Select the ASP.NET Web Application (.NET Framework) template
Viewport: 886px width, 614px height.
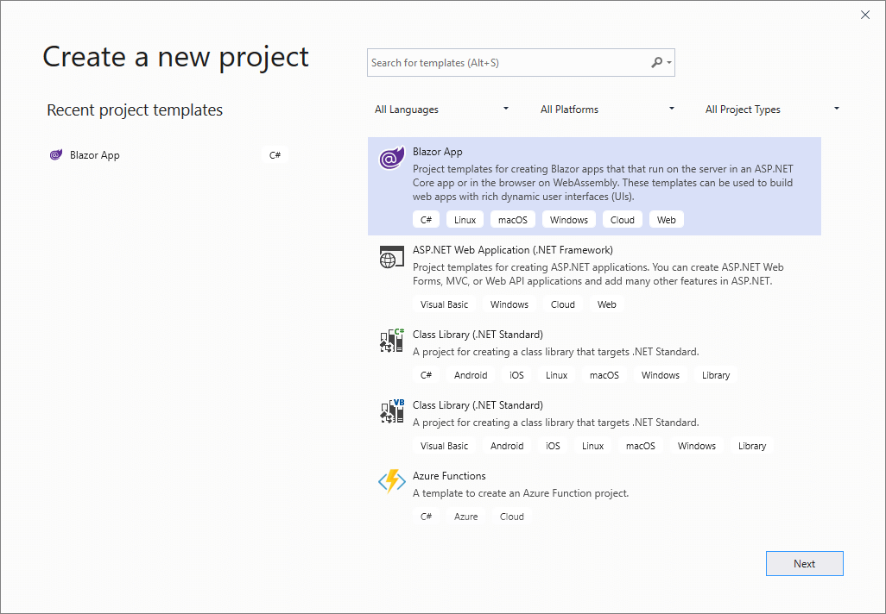click(512, 250)
